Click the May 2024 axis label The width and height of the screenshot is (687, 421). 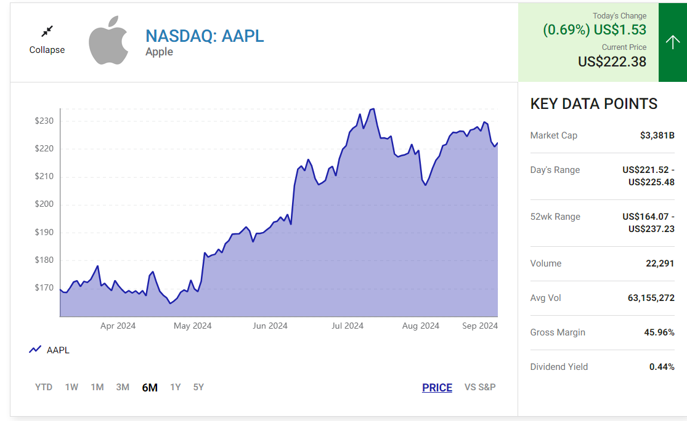(192, 326)
